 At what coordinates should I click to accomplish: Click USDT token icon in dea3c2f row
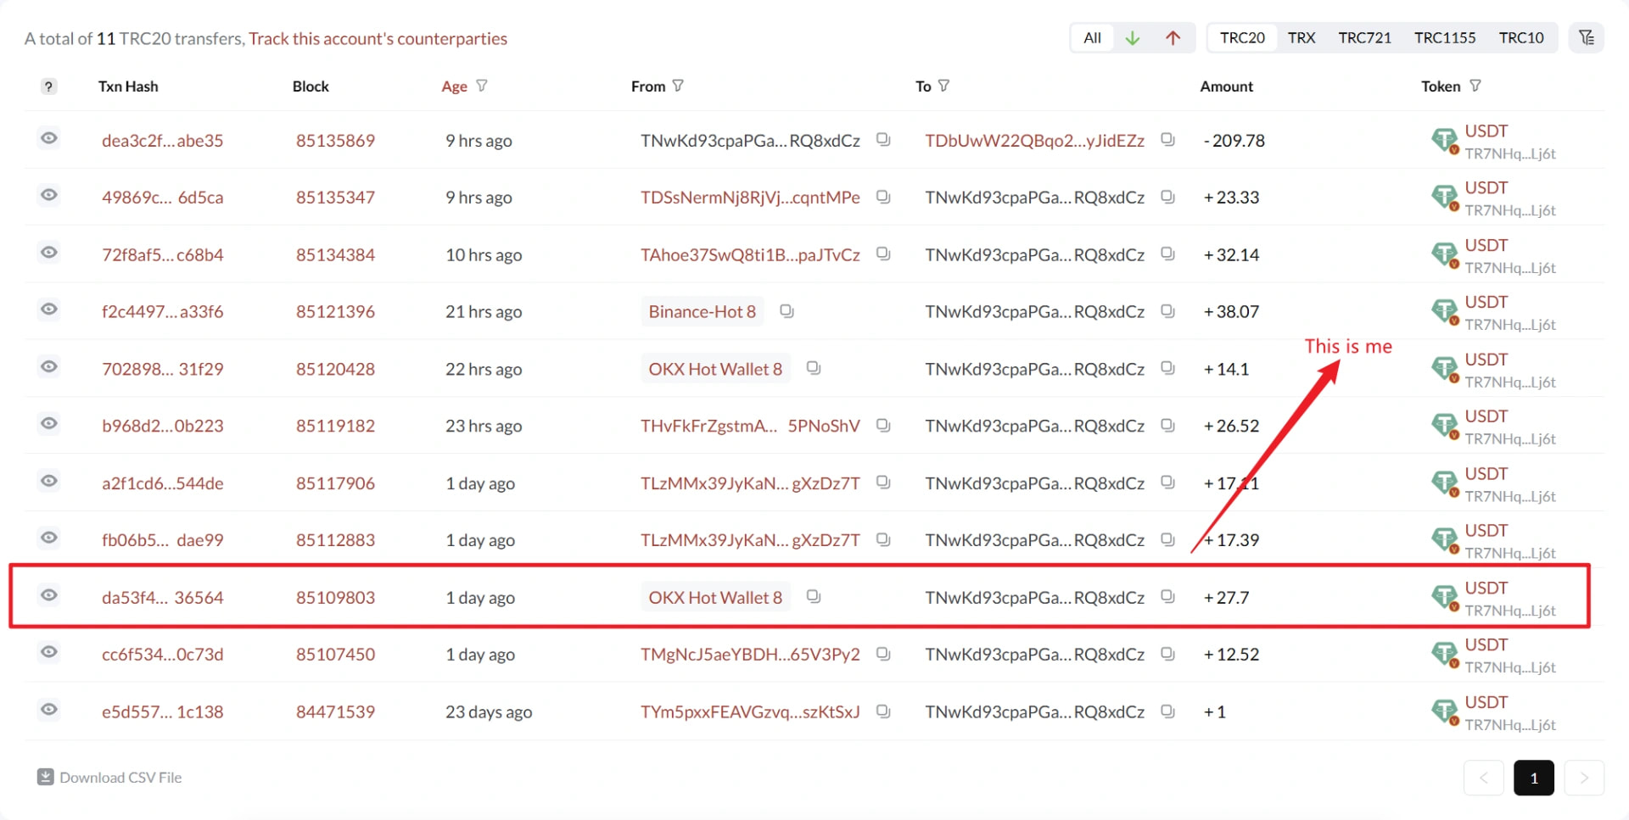click(1444, 141)
